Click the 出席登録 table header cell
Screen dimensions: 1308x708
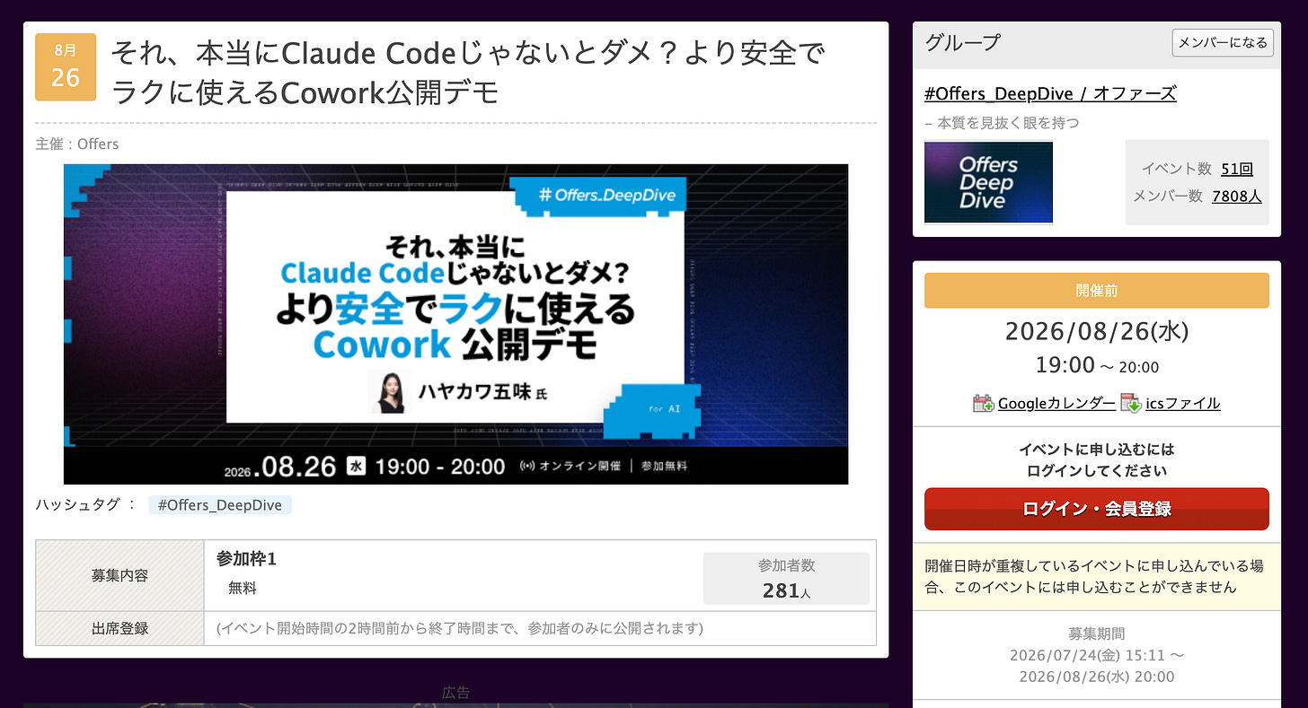pyautogui.click(x=120, y=628)
